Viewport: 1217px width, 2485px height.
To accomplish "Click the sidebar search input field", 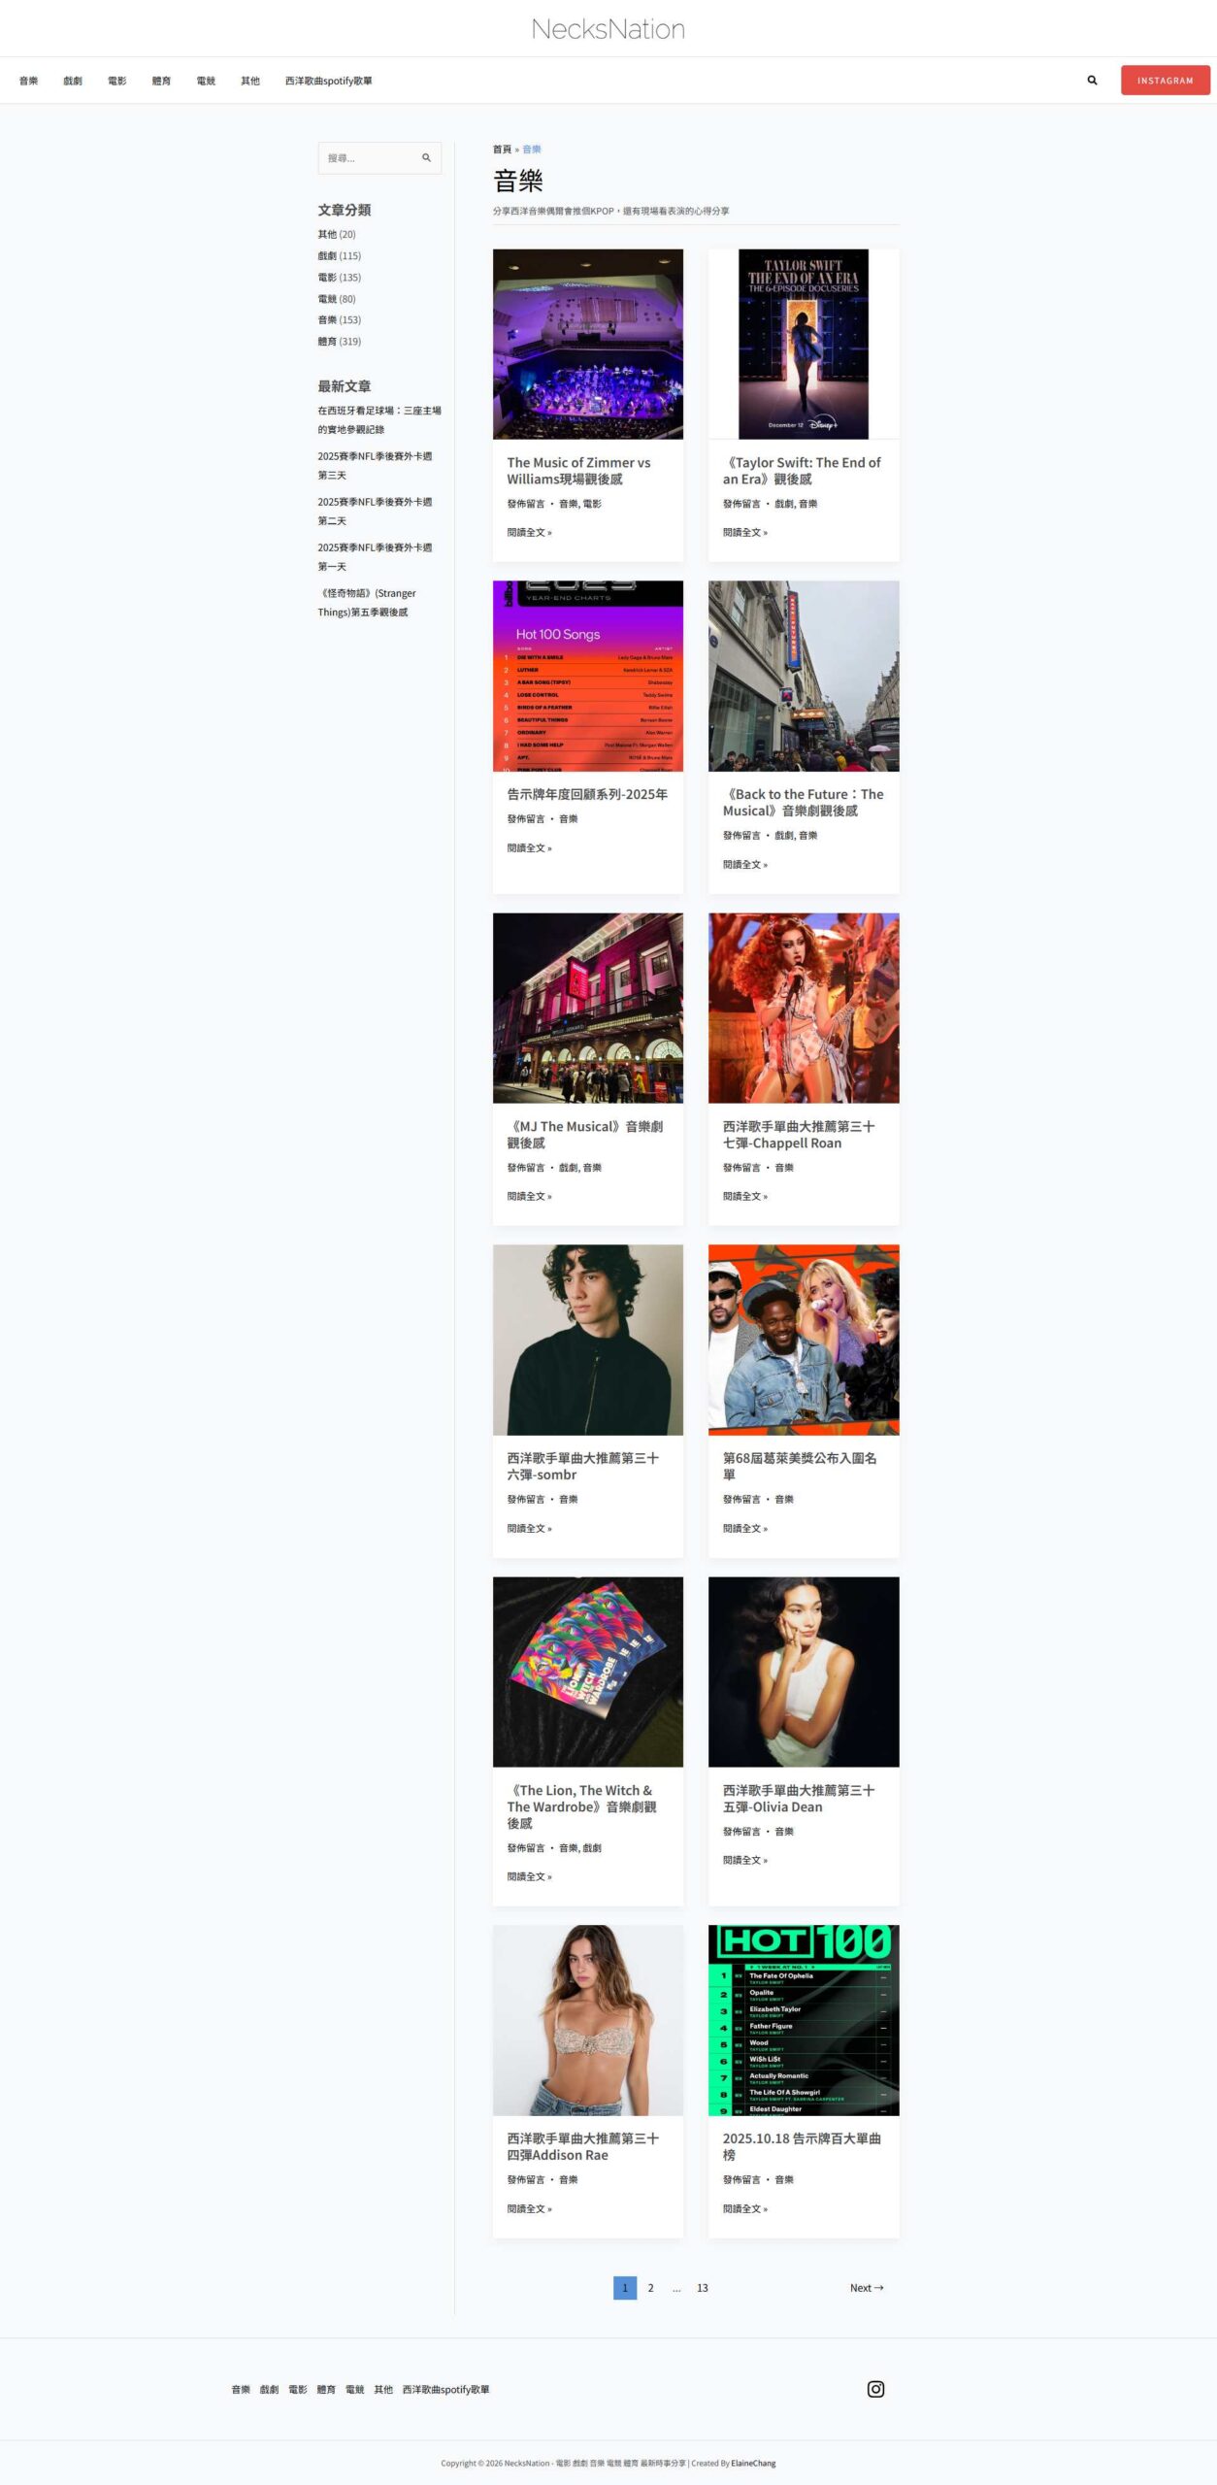I will click(x=370, y=157).
